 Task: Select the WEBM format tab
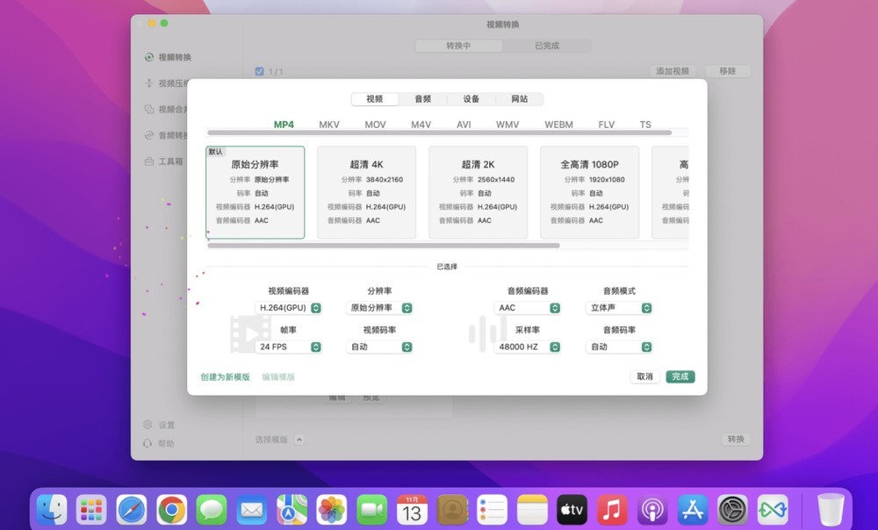click(558, 125)
